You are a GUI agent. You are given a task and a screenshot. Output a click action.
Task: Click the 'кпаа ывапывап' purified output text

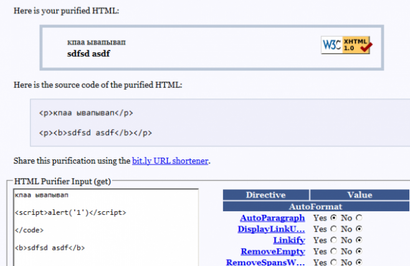[97, 42]
